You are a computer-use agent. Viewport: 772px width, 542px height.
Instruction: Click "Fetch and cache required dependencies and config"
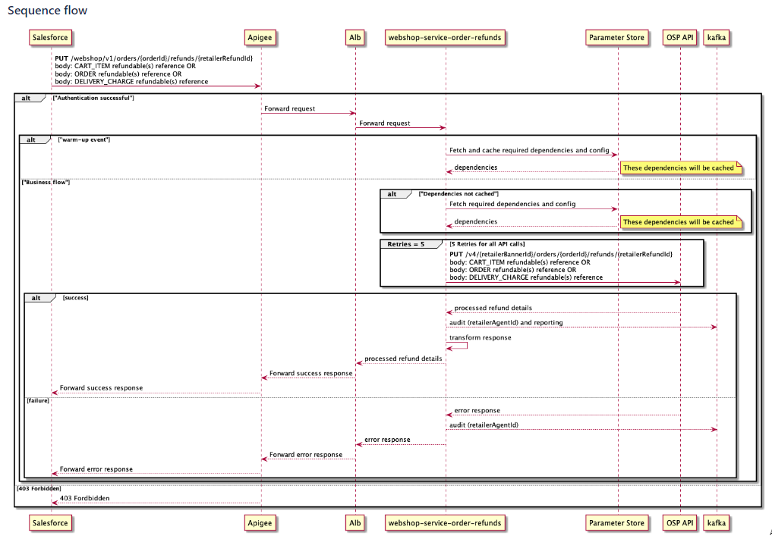(x=529, y=151)
